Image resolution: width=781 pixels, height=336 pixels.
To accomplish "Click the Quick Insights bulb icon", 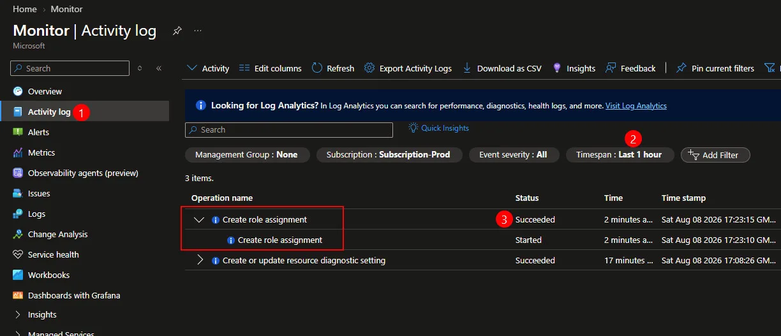I will [x=413, y=128].
